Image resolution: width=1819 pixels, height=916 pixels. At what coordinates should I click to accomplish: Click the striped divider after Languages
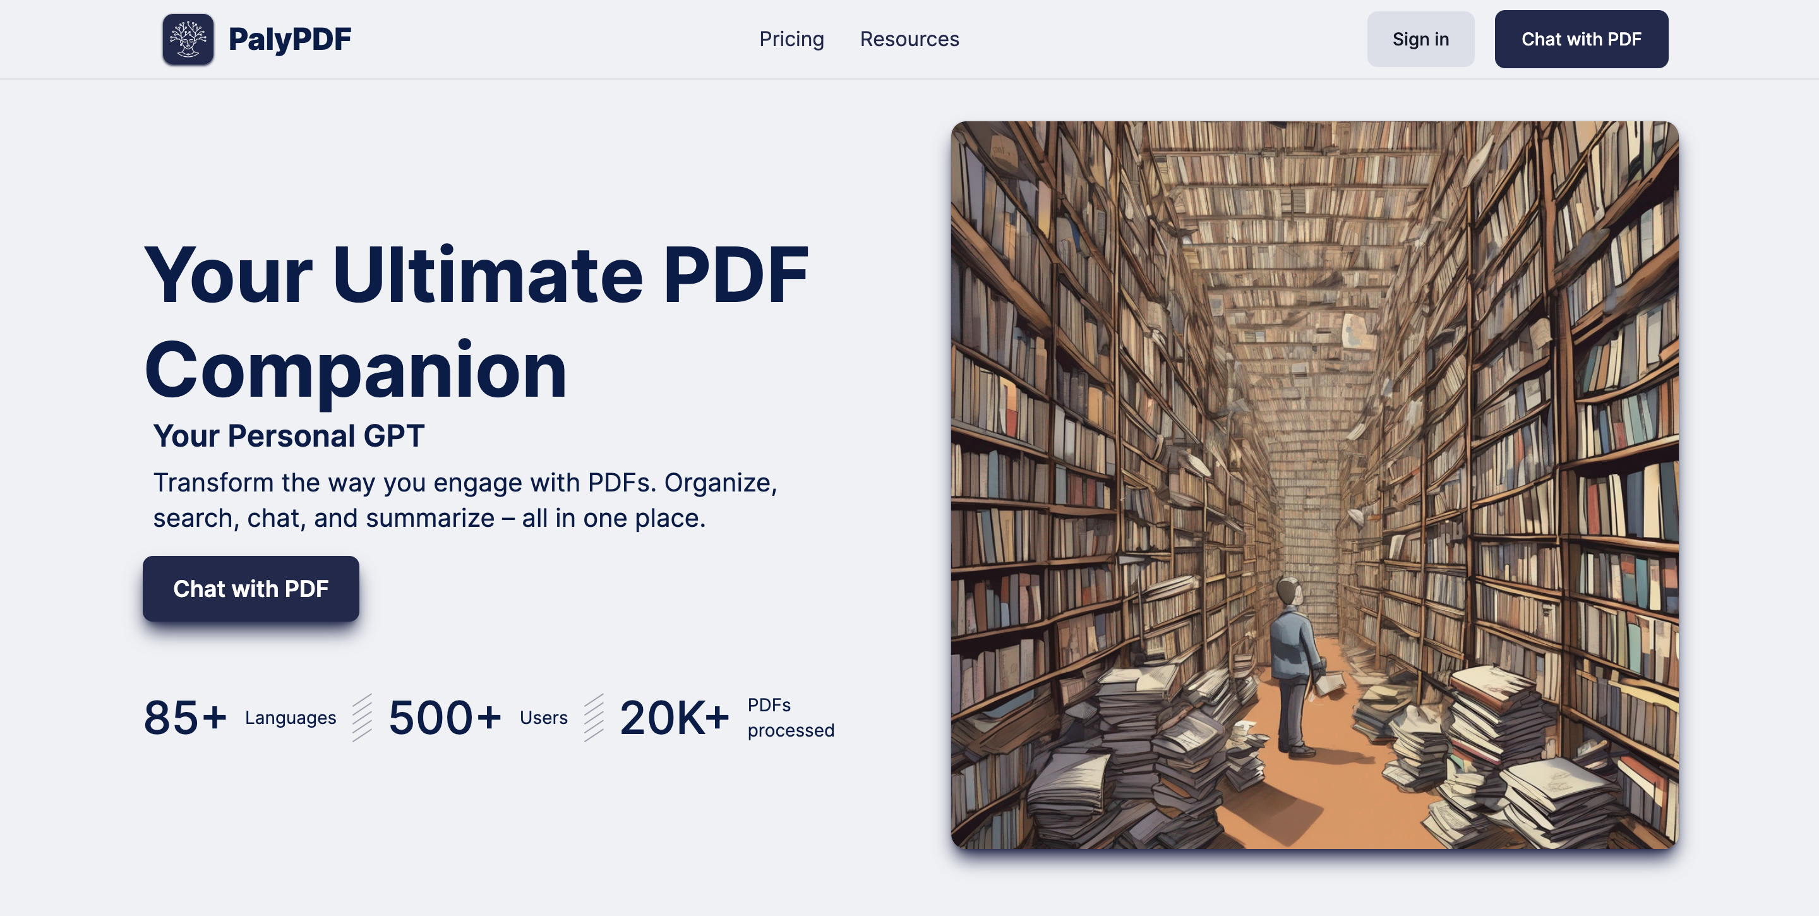[x=363, y=718]
